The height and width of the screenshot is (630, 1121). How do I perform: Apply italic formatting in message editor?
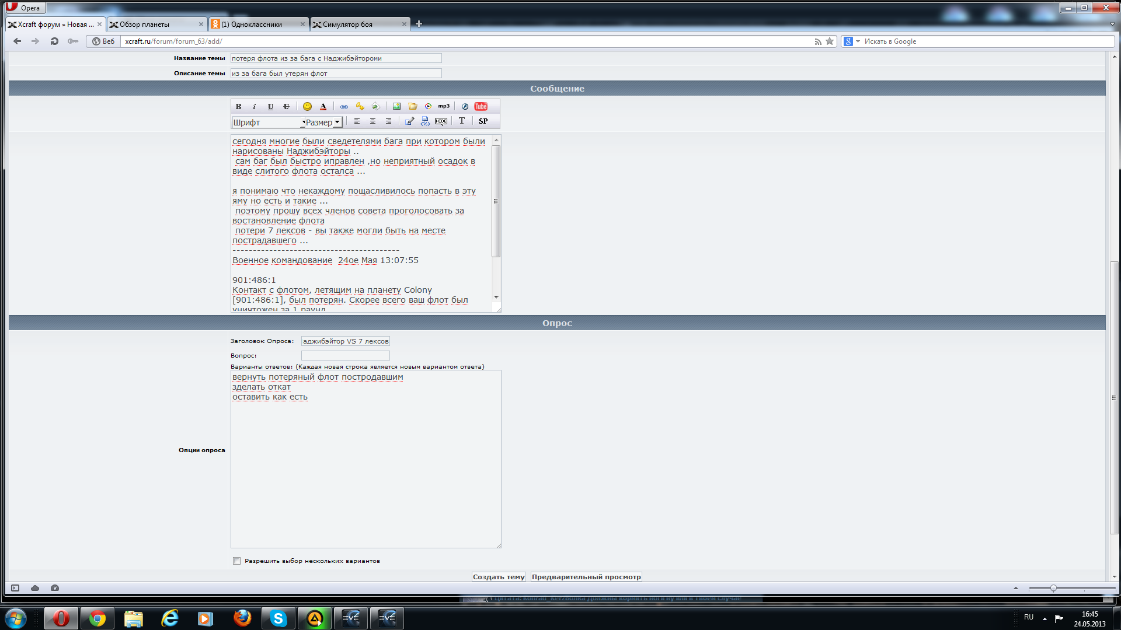254,107
